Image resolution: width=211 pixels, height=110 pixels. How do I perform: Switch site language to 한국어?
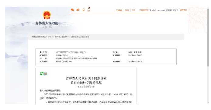point(176,10)
